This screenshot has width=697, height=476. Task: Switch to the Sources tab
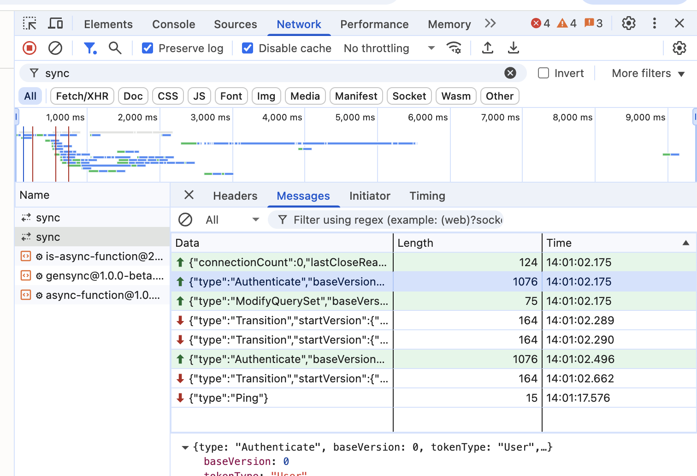[236, 24]
